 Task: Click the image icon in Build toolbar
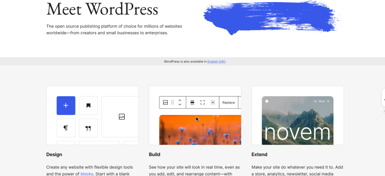point(165,102)
